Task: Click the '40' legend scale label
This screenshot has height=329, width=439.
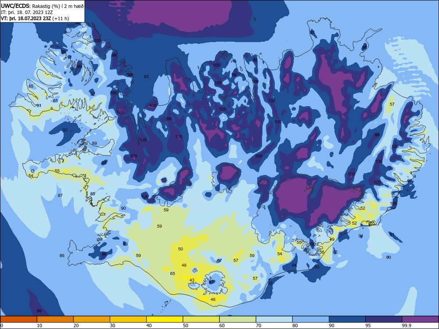Action: 149,325
